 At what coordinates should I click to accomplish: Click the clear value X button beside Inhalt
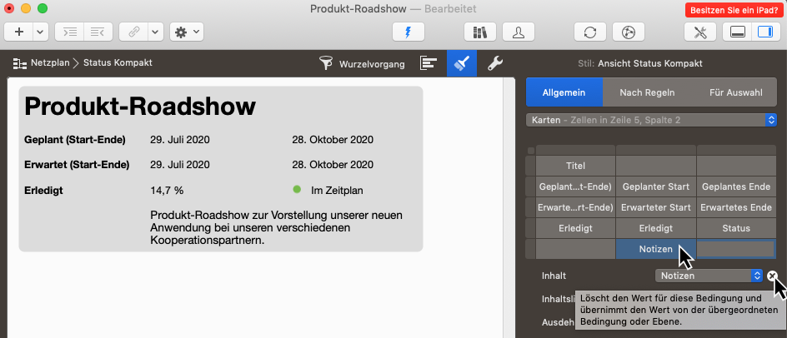(773, 276)
